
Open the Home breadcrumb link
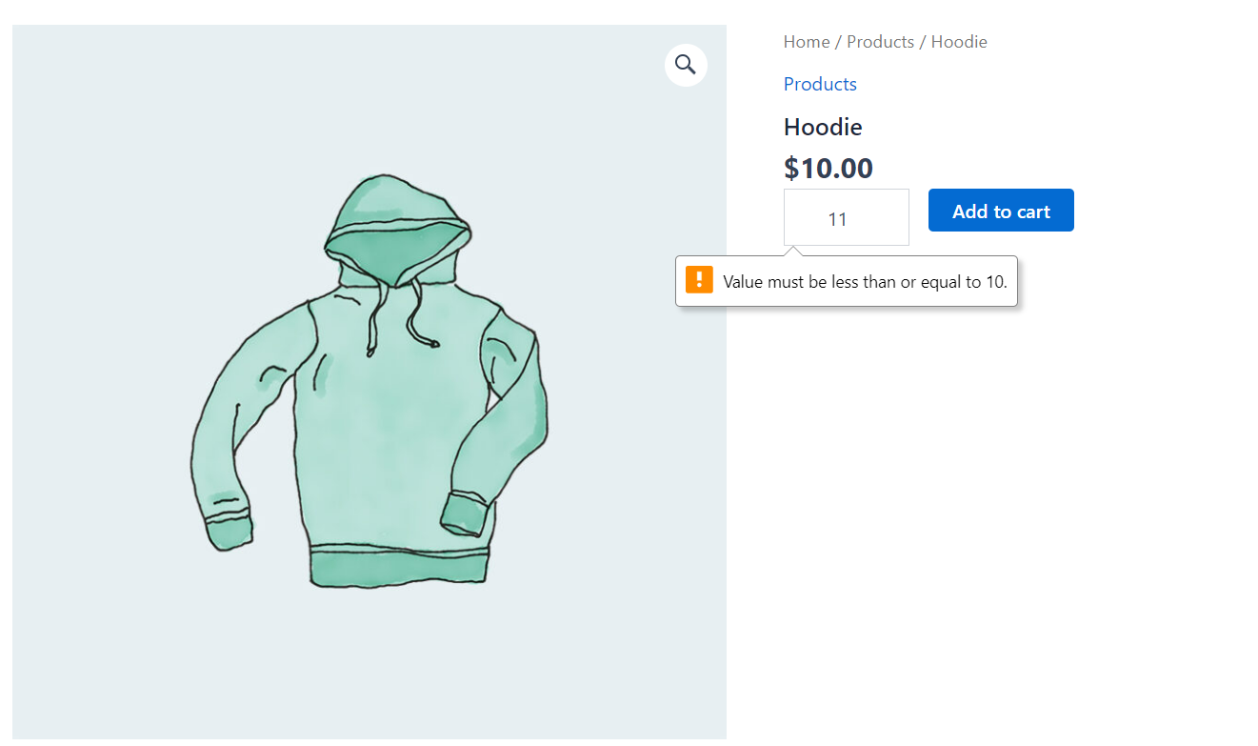(807, 41)
